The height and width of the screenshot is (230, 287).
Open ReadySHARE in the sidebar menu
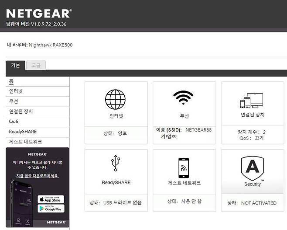[23, 132]
